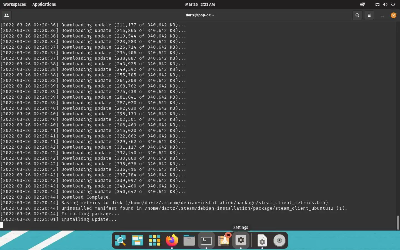
Task: Click the line with 223,283 KB
Action: coord(93,42)
